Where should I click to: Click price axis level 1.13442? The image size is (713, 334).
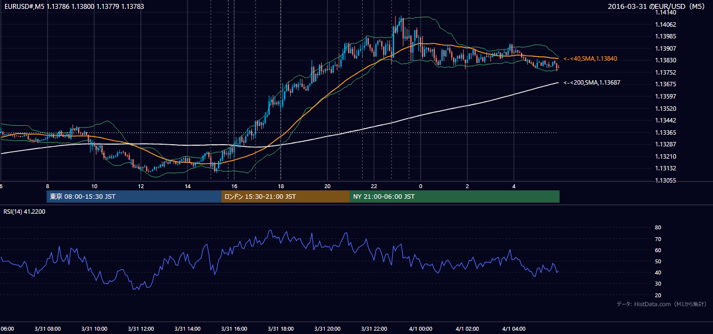click(x=665, y=120)
